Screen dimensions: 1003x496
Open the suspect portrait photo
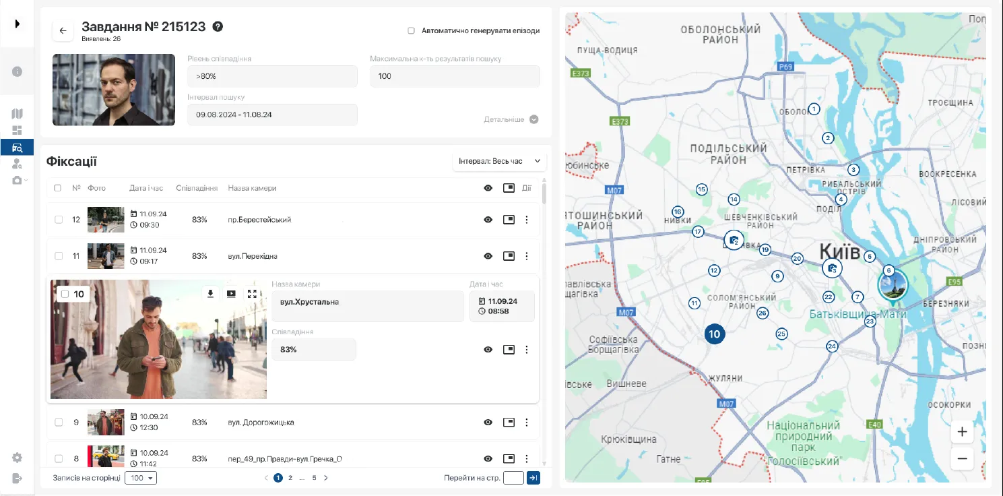point(114,90)
